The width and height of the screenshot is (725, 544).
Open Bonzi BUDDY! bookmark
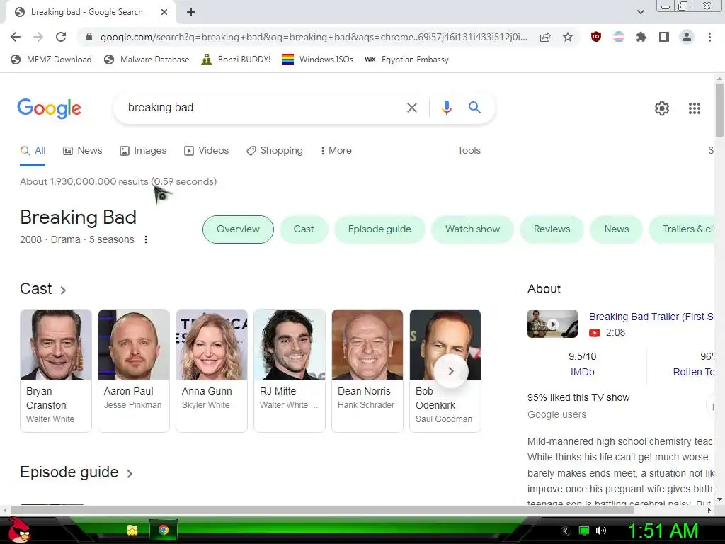(236, 59)
